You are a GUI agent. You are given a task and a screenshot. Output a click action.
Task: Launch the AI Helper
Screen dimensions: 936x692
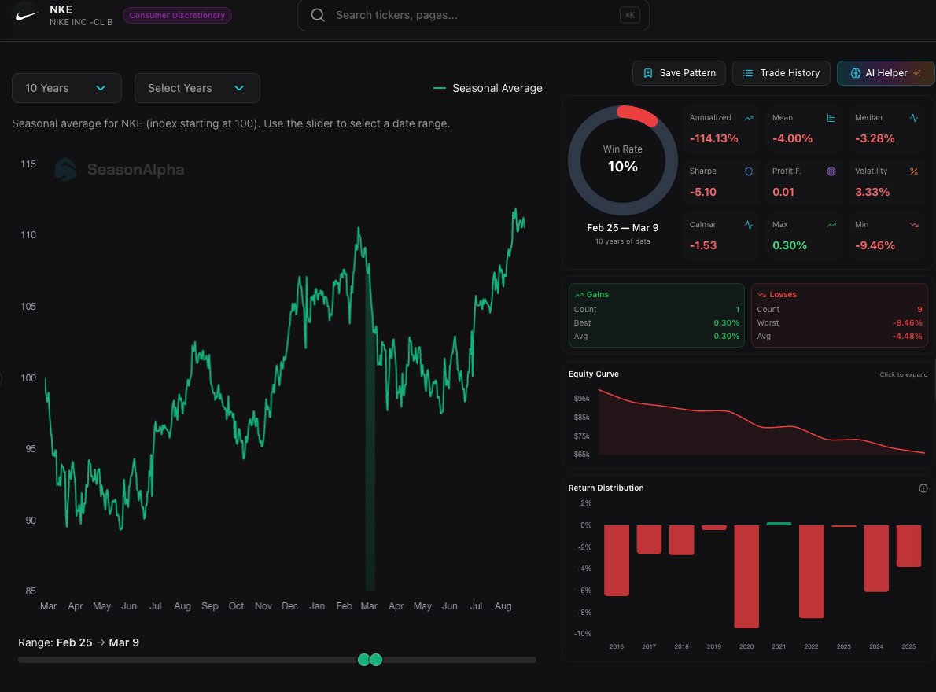pos(886,73)
